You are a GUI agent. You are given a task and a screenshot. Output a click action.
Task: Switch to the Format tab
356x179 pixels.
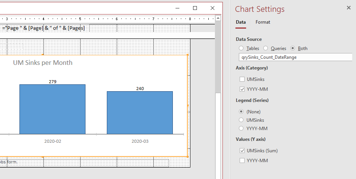click(x=263, y=22)
